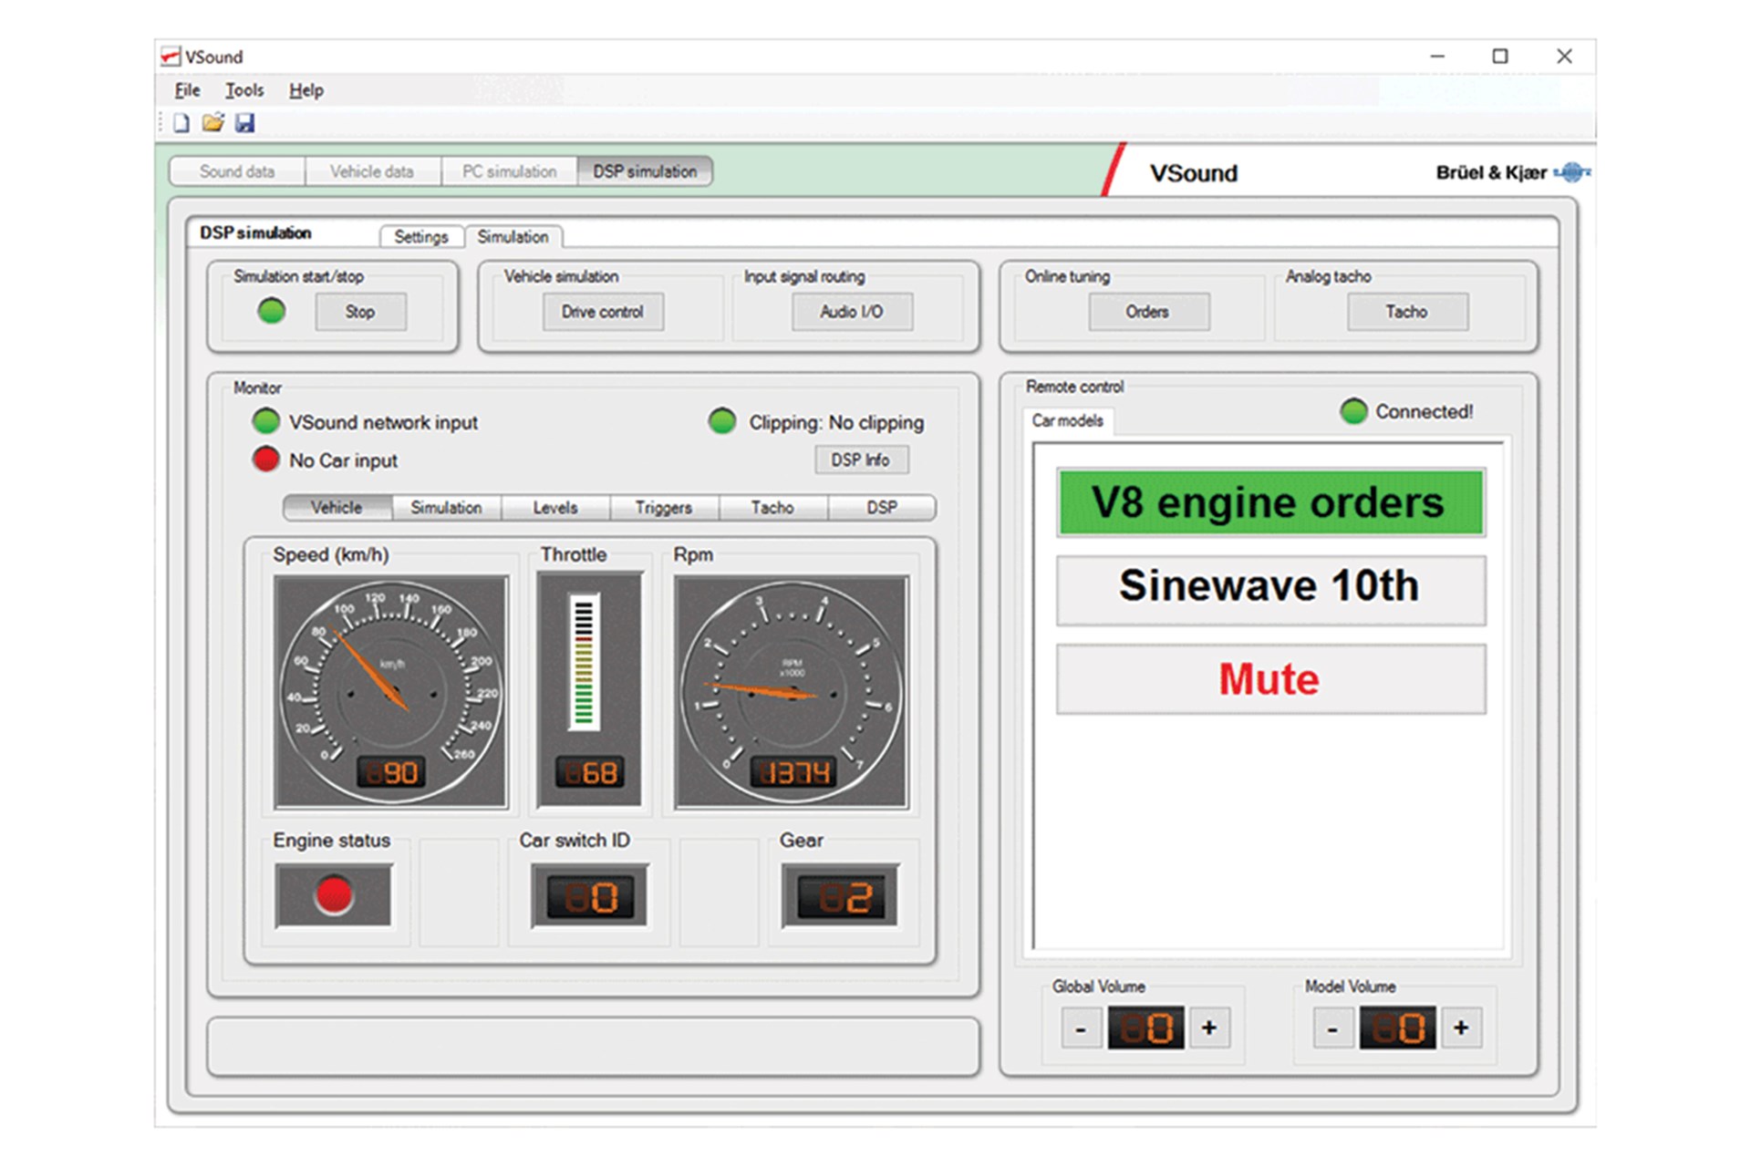The height and width of the screenshot is (1167, 1751).
Task: Click the Throttle level bar meter
Action: [x=585, y=662]
